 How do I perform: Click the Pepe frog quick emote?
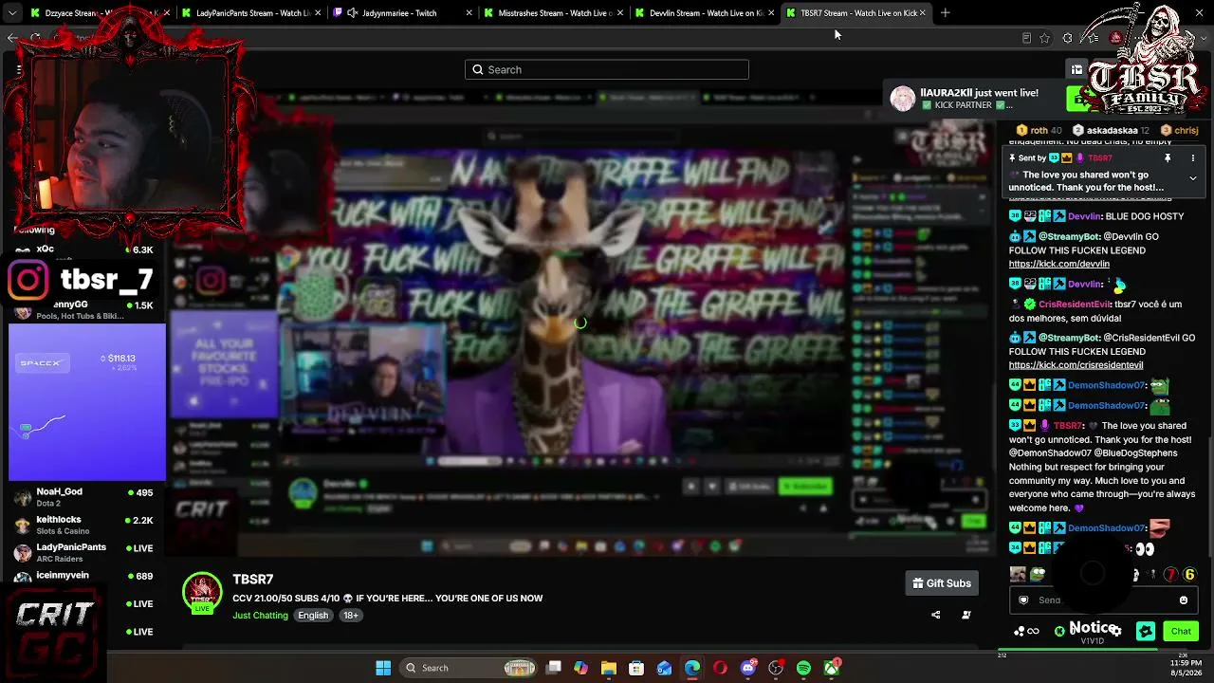(1038, 574)
